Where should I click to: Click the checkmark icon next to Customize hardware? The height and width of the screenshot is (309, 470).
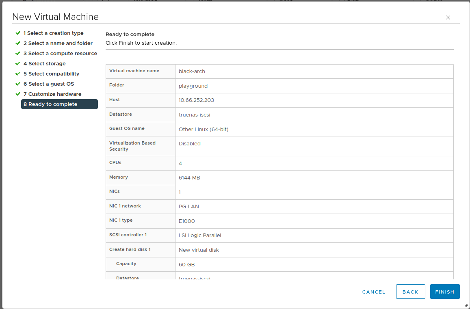click(18, 94)
